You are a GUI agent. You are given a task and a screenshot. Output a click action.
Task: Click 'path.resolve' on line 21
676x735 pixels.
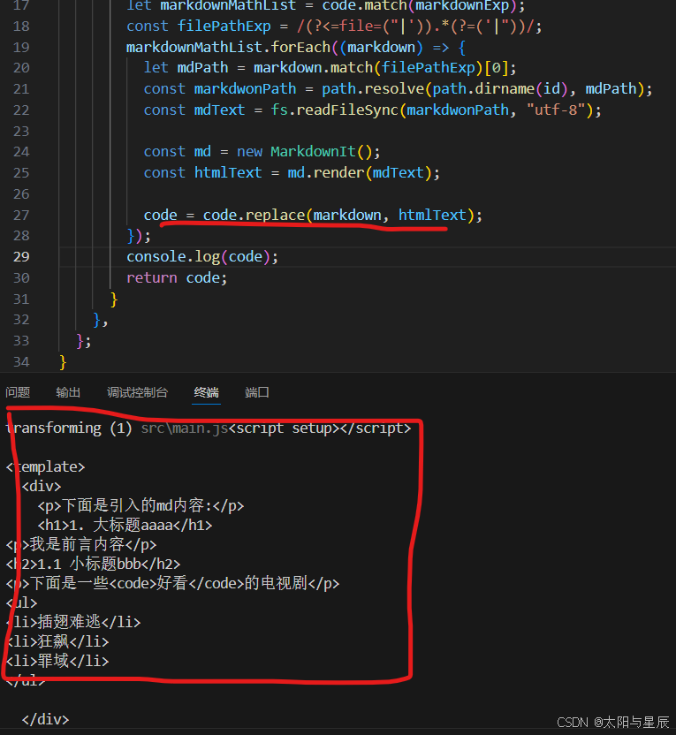(x=373, y=89)
